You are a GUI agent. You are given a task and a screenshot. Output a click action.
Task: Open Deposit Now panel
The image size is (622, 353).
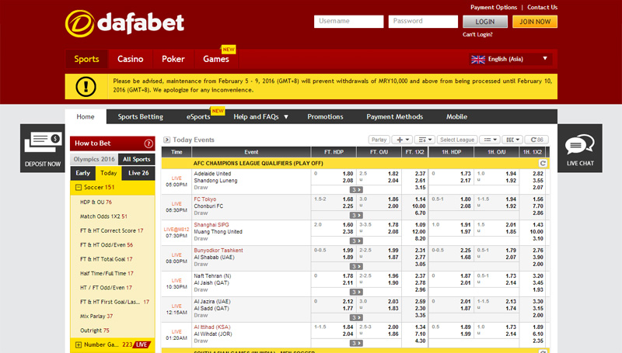pos(43,148)
